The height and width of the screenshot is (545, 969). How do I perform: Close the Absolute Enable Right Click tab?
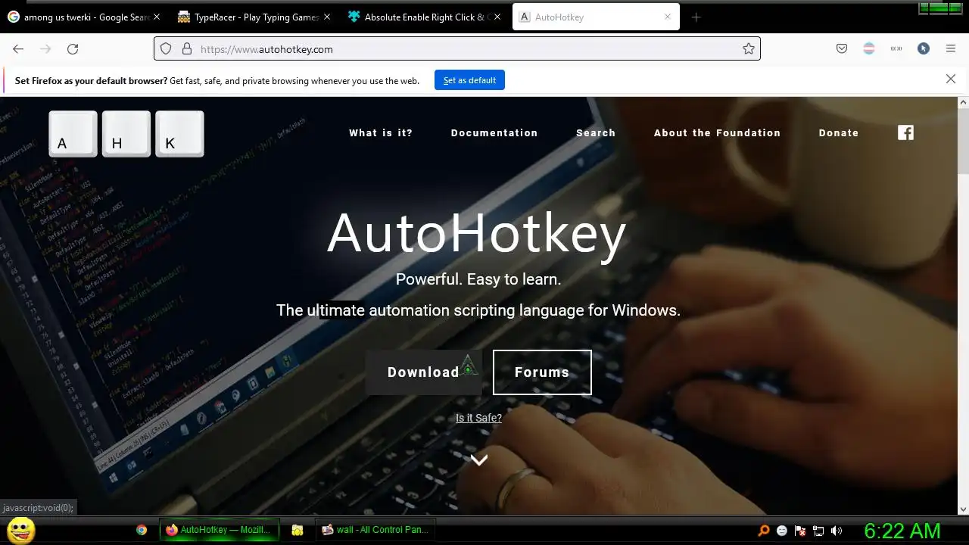(x=497, y=17)
